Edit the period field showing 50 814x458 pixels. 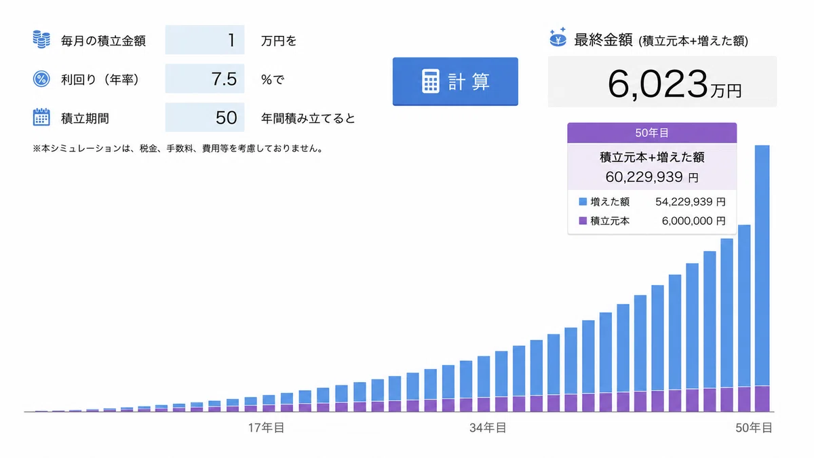[x=205, y=117]
